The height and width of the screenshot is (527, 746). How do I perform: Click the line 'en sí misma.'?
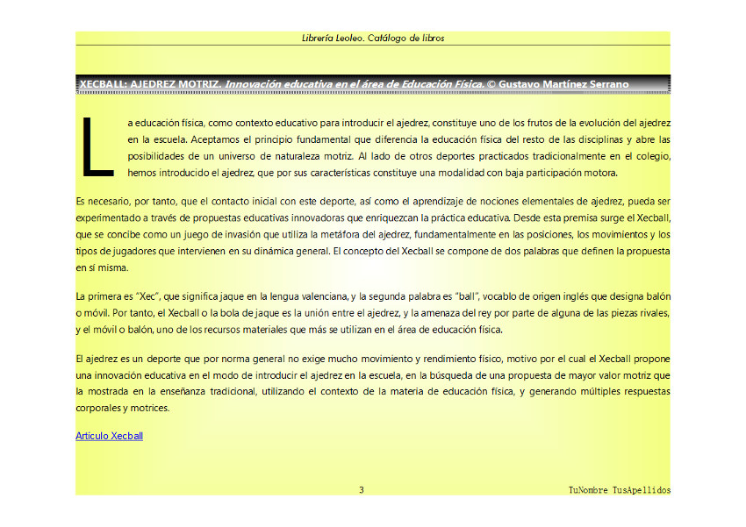point(103,267)
